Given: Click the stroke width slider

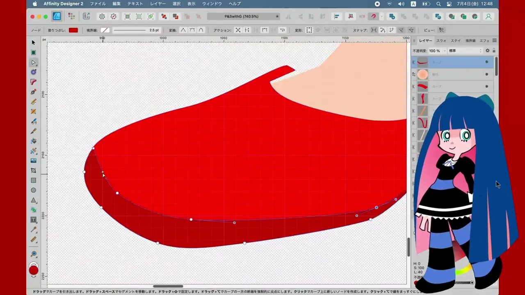Looking at the screenshot, I should click(x=130, y=30).
